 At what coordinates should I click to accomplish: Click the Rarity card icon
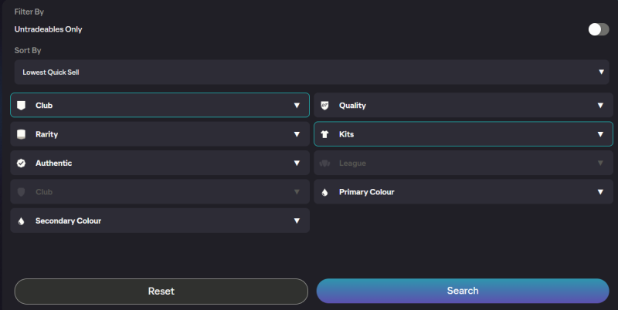coord(22,134)
